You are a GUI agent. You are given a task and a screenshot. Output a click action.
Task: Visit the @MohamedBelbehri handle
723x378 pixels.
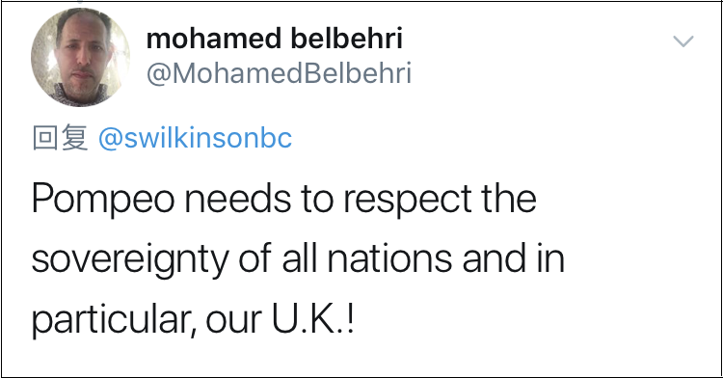click(x=279, y=73)
